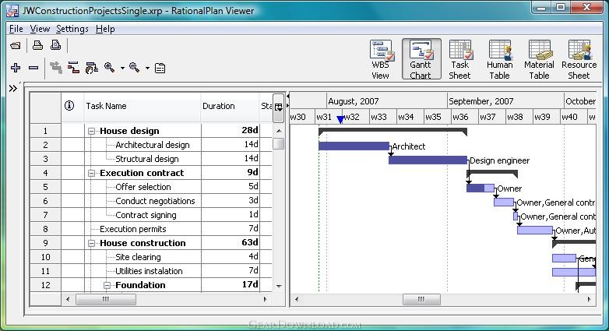Toggle the Task Sheet view button

coord(459,60)
